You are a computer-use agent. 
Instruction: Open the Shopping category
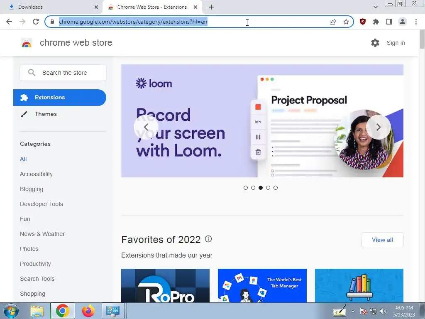(x=32, y=294)
